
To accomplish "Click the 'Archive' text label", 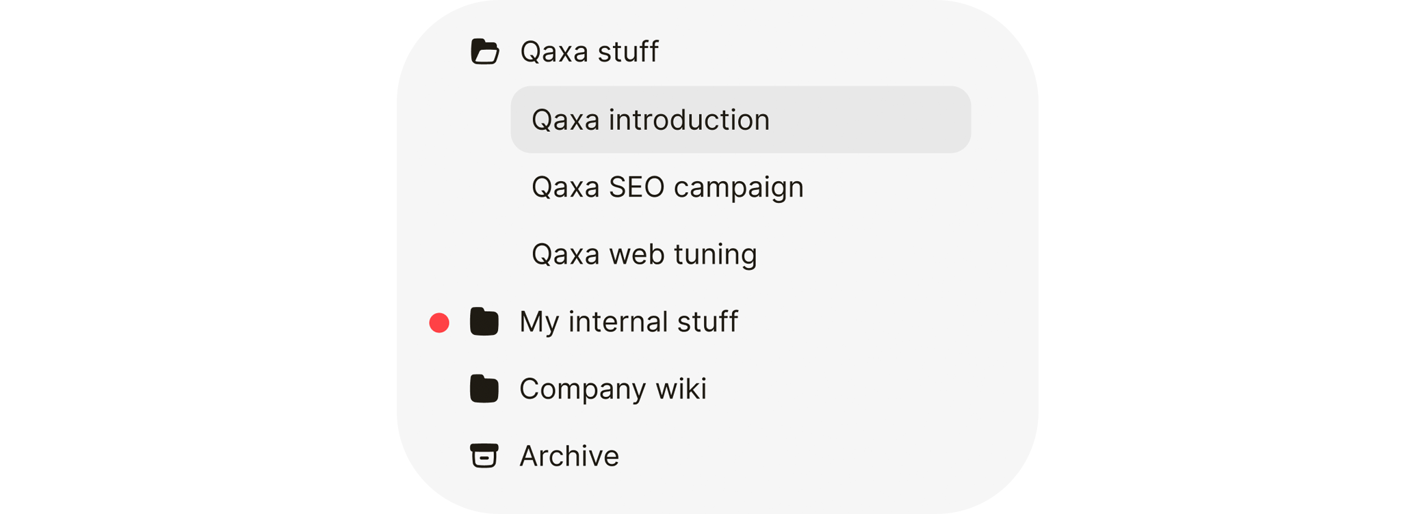I will [x=569, y=455].
